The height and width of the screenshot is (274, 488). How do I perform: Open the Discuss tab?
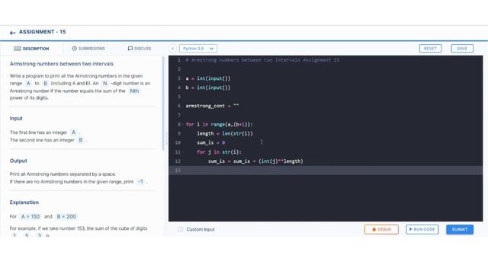[x=140, y=49]
